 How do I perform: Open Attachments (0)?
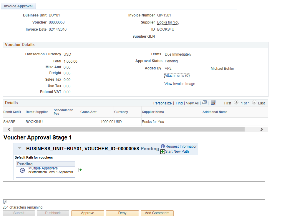tap(177, 75)
